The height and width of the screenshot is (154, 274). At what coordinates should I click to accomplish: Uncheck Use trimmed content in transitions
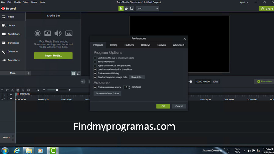[x=95, y=69]
